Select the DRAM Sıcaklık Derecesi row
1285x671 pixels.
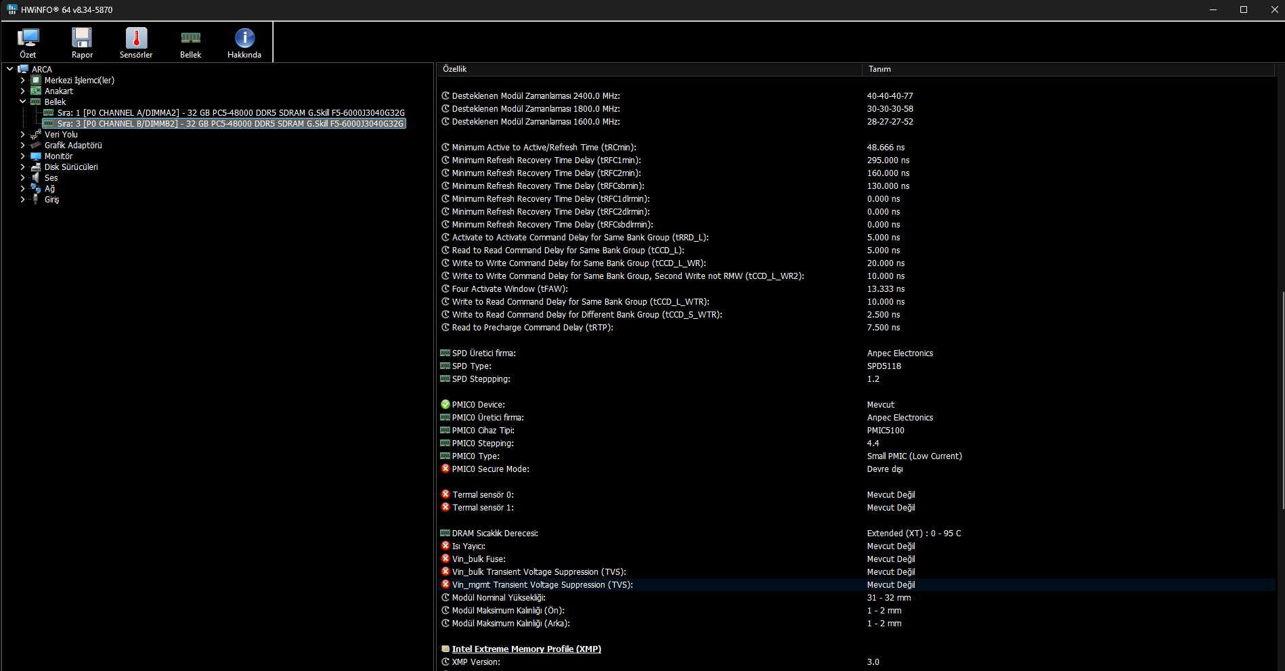856,533
